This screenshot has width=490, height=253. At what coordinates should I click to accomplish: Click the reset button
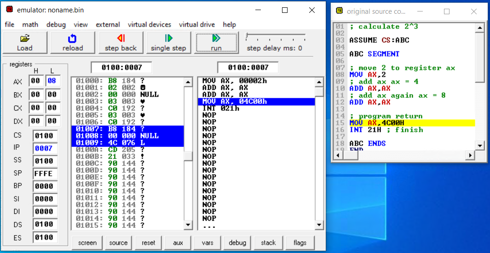click(148, 243)
